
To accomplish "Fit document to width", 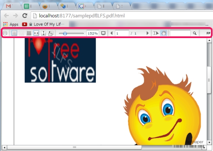I will point(36,33).
